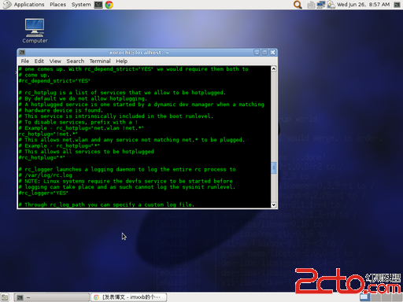Launch terminal from top panel launcher icon
403x302 pixels.
pyautogui.click(x=98, y=5)
